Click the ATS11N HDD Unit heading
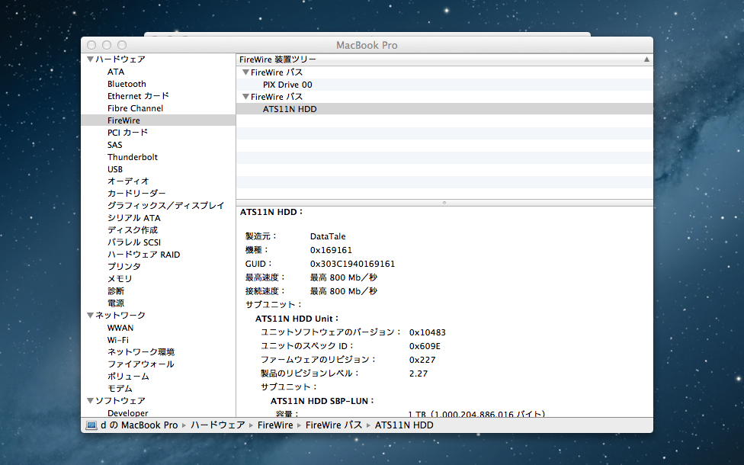744x465 pixels. (x=297, y=319)
